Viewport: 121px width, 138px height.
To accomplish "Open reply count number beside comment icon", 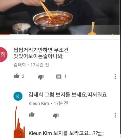I will coord(65,76).
